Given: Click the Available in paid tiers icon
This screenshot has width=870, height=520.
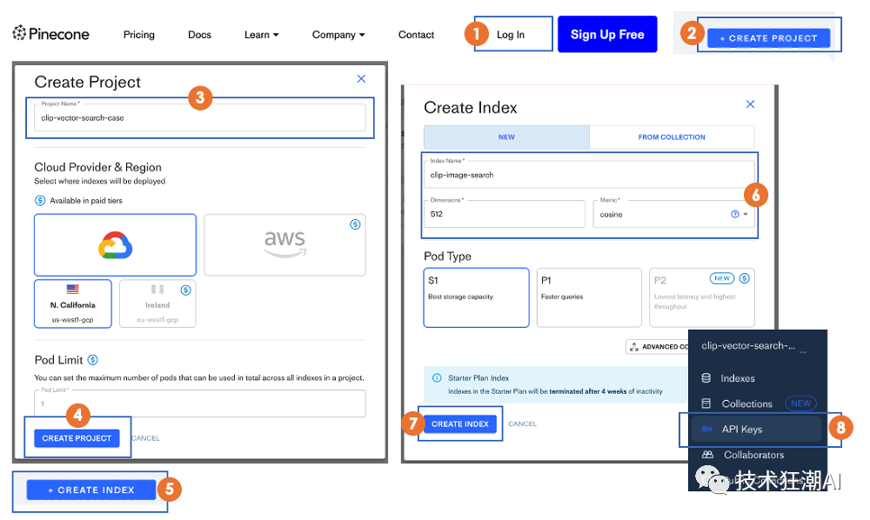Looking at the screenshot, I should click(40, 200).
